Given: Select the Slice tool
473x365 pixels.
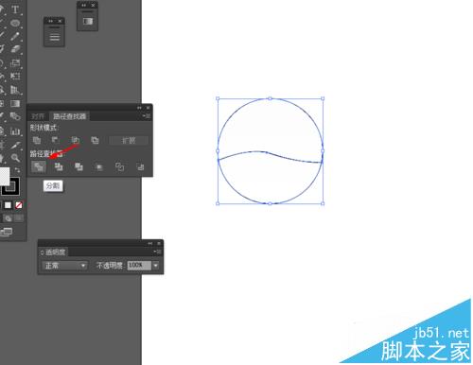Looking at the screenshot, I should pos(15,145).
